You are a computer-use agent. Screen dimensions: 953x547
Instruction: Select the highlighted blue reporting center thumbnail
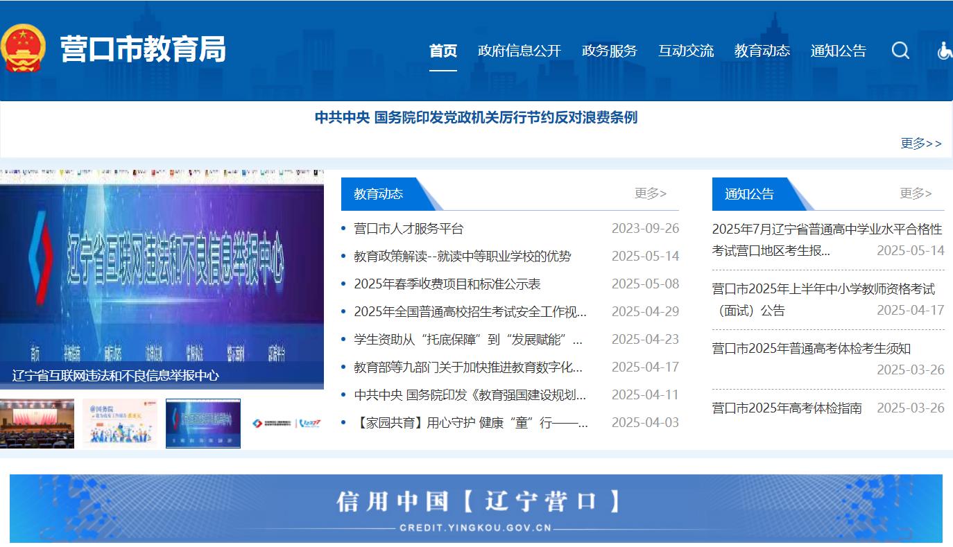click(203, 423)
